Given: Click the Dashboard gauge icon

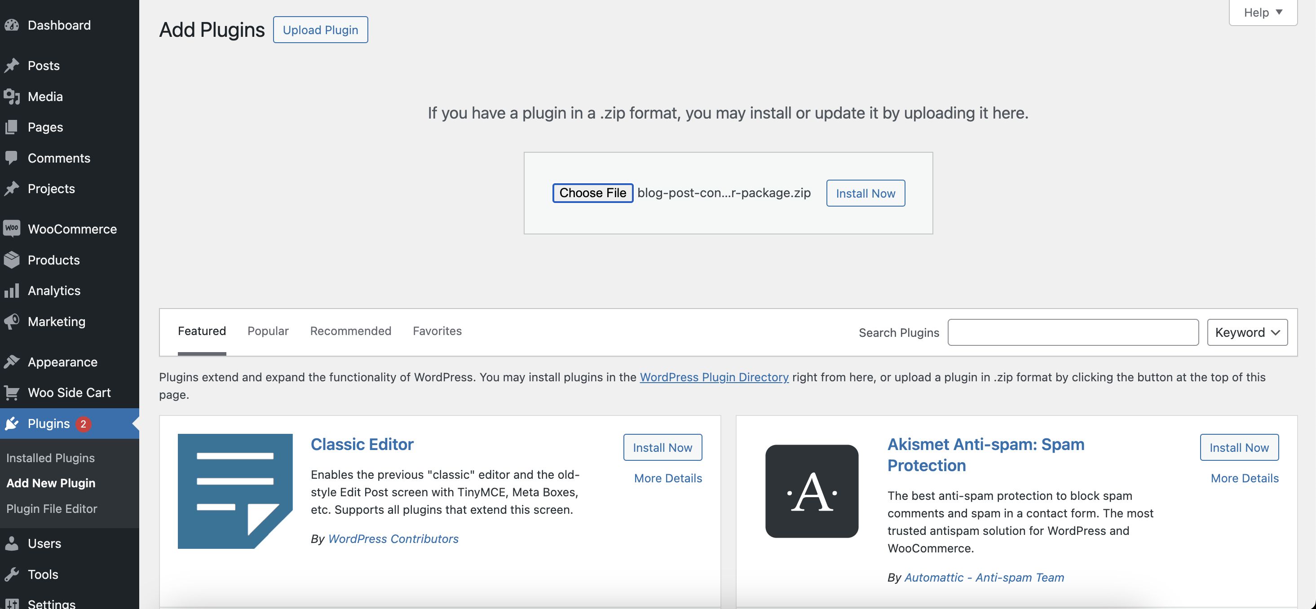Looking at the screenshot, I should [x=11, y=25].
